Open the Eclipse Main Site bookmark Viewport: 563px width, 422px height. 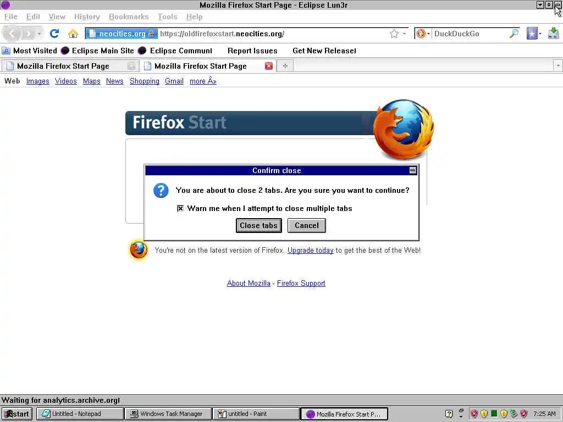97,51
